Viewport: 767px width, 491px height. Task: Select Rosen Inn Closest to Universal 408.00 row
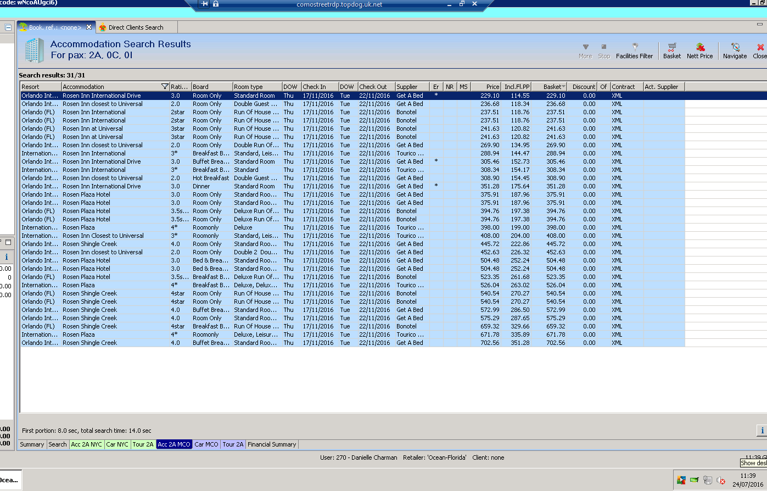(352, 236)
